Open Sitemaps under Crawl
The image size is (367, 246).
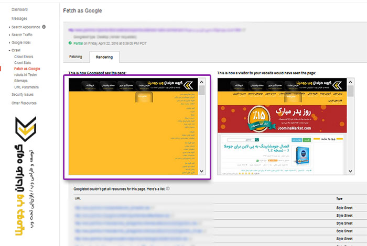(x=21, y=81)
